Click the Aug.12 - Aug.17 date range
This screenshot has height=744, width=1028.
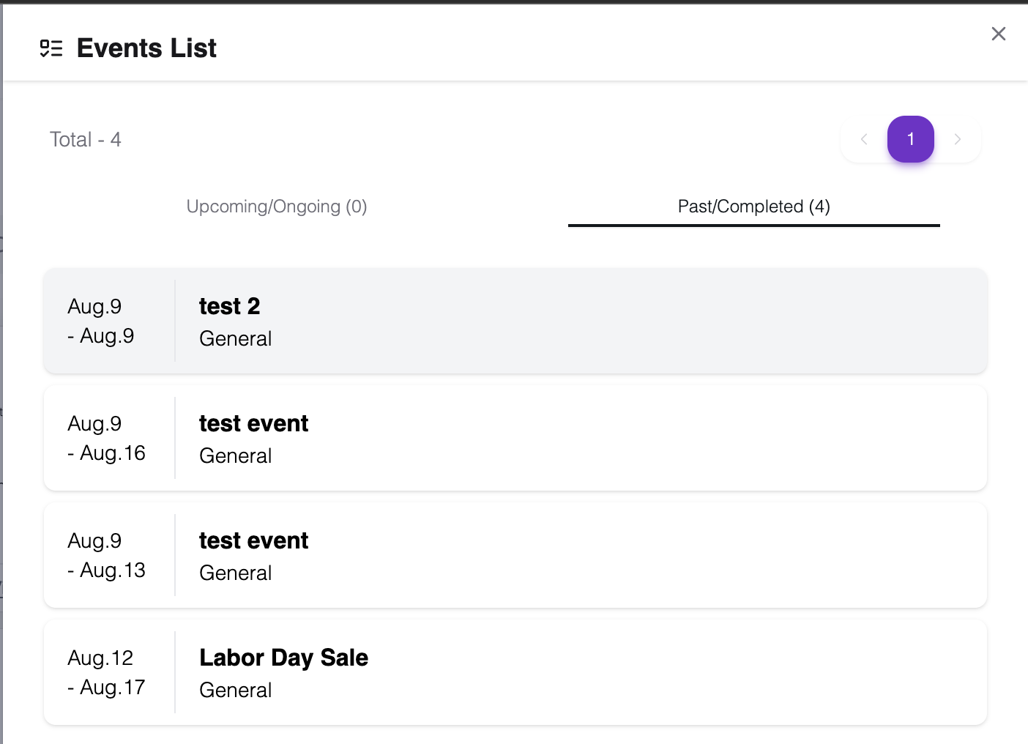point(106,672)
